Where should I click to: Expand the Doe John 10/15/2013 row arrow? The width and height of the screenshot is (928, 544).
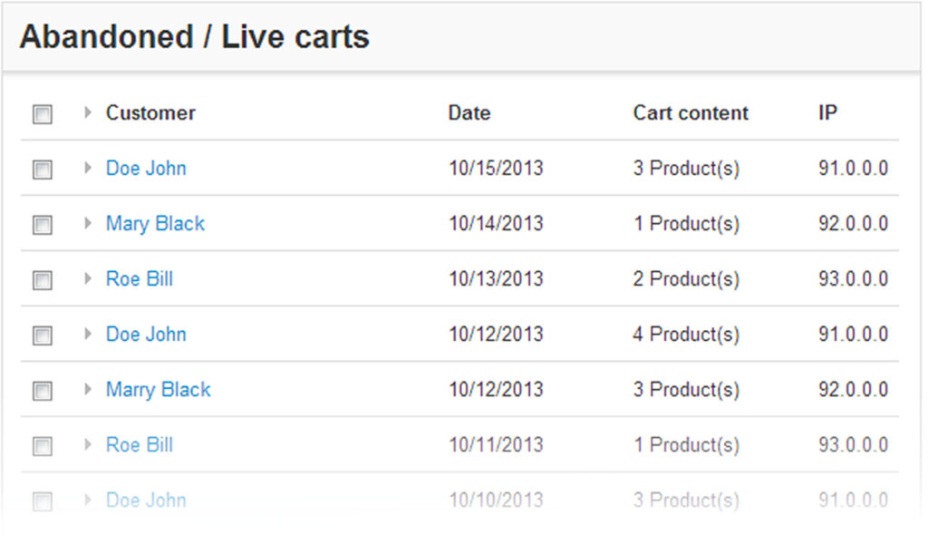(x=88, y=168)
